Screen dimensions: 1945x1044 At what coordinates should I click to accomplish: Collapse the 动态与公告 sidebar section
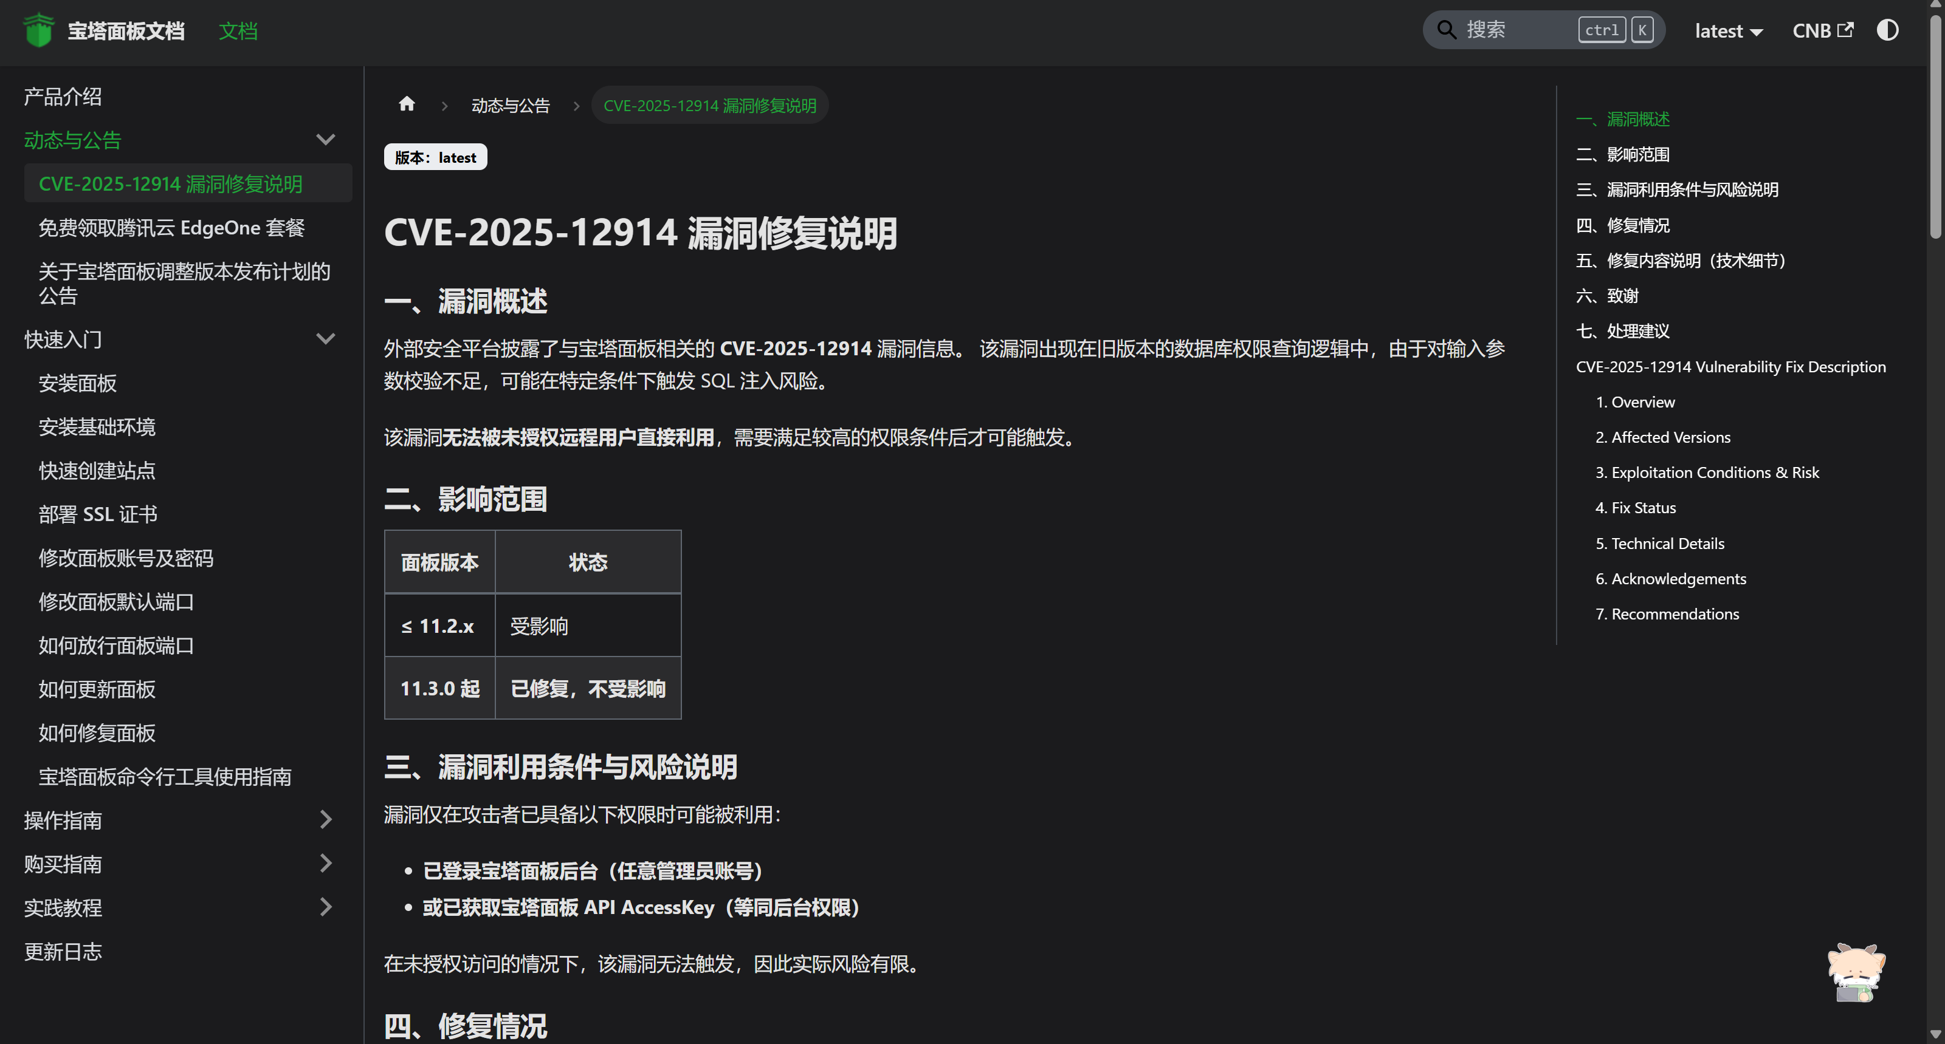325,140
